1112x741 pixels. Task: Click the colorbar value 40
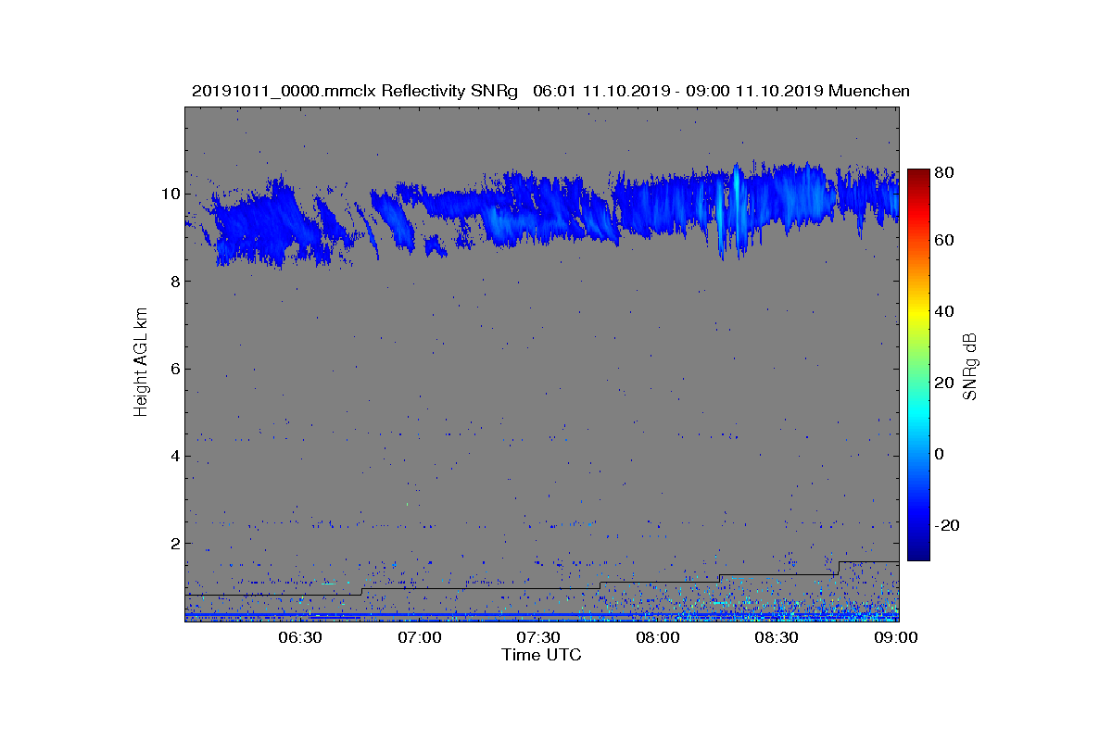pyautogui.click(x=946, y=311)
